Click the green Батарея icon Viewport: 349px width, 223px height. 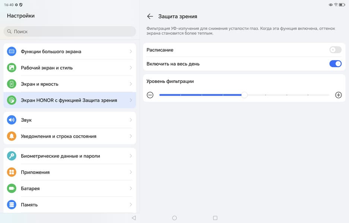pos(12,188)
